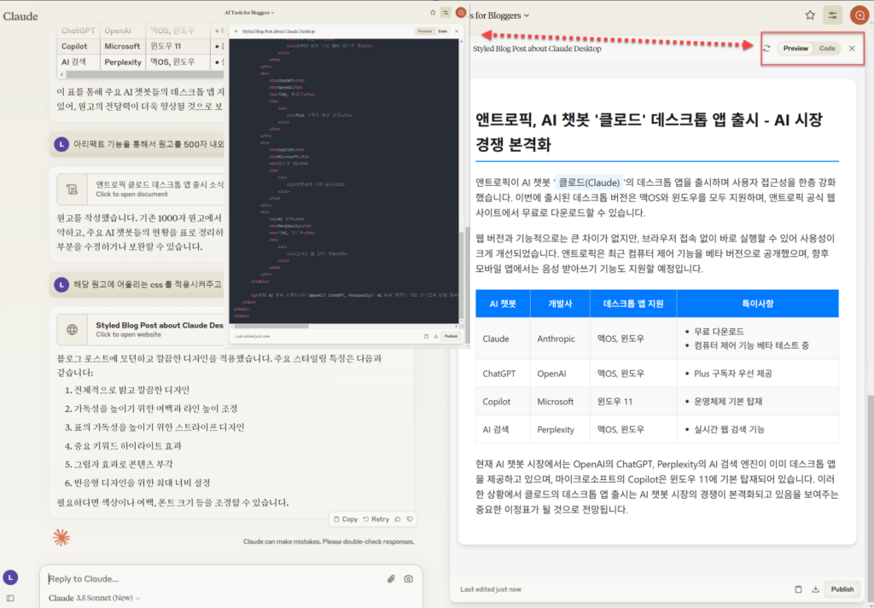The height and width of the screenshot is (608, 874).
Task: Download the artifact from the large preview panel
Action: (x=815, y=589)
